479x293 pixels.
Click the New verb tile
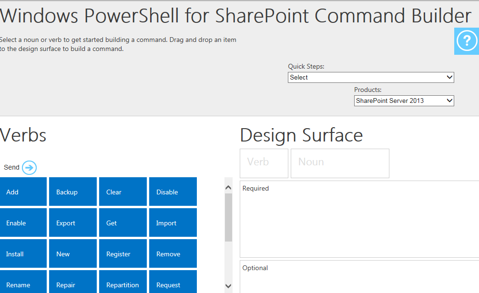(73, 253)
